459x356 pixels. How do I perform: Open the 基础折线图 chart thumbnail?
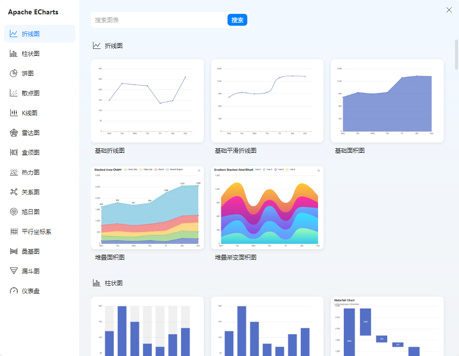[x=147, y=101]
